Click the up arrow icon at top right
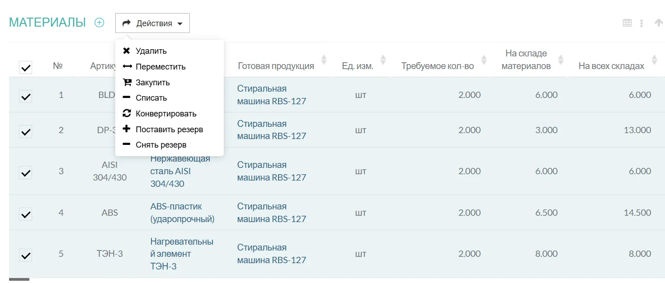The image size is (665, 283). (659, 23)
